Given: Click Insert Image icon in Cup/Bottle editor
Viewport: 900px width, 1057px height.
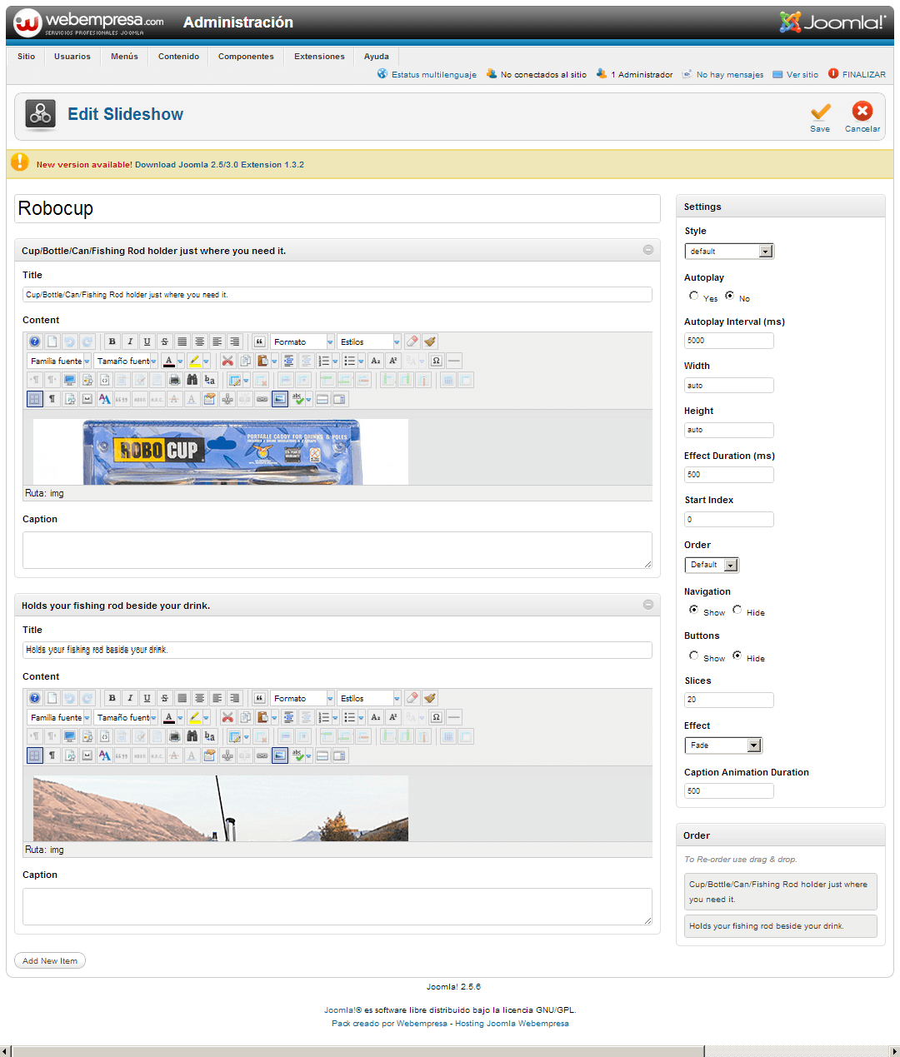Looking at the screenshot, I should pyautogui.click(x=280, y=399).
